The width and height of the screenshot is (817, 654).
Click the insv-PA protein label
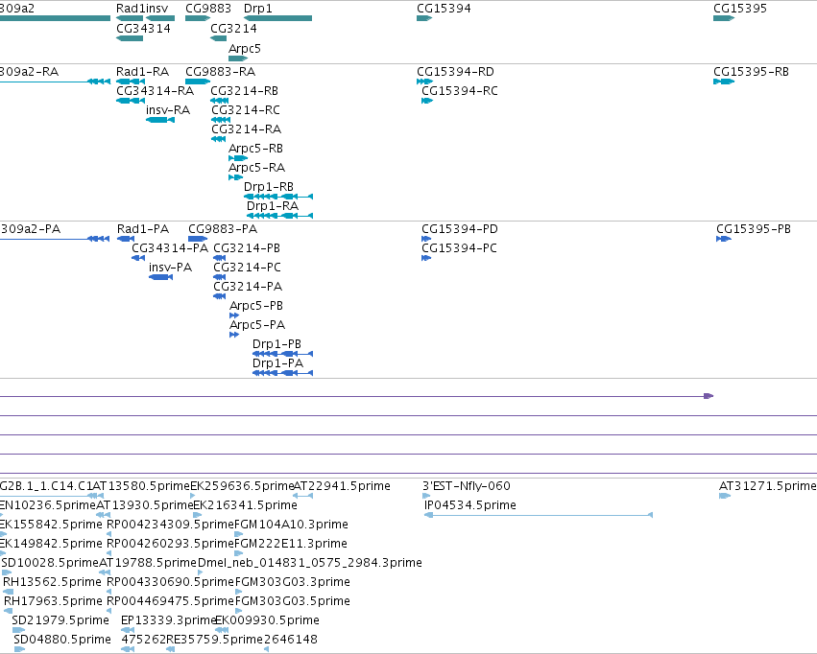click(170, 268)
